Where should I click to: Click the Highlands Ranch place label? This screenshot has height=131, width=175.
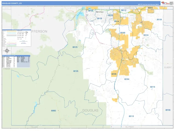coord(100,12)
